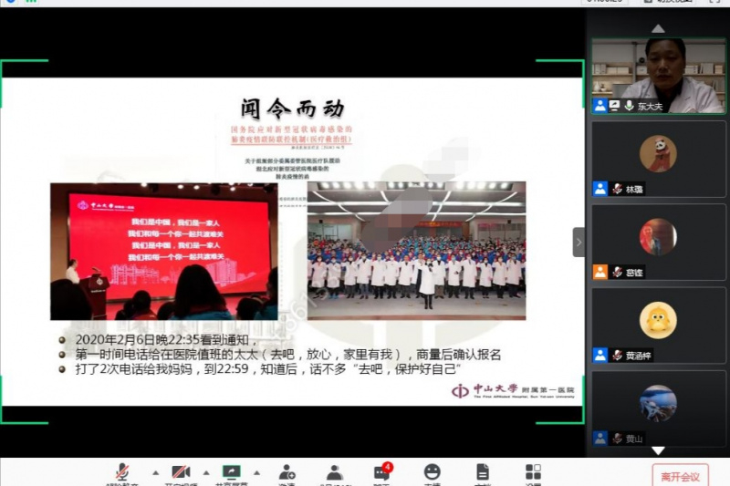Click the slide title 闻令而动
Viewport: 730px width, 486px height.
[x=292, y=109]
